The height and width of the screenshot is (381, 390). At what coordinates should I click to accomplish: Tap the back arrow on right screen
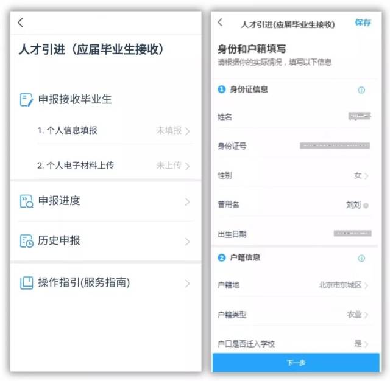pyautogui.click(x=220, y=23)
